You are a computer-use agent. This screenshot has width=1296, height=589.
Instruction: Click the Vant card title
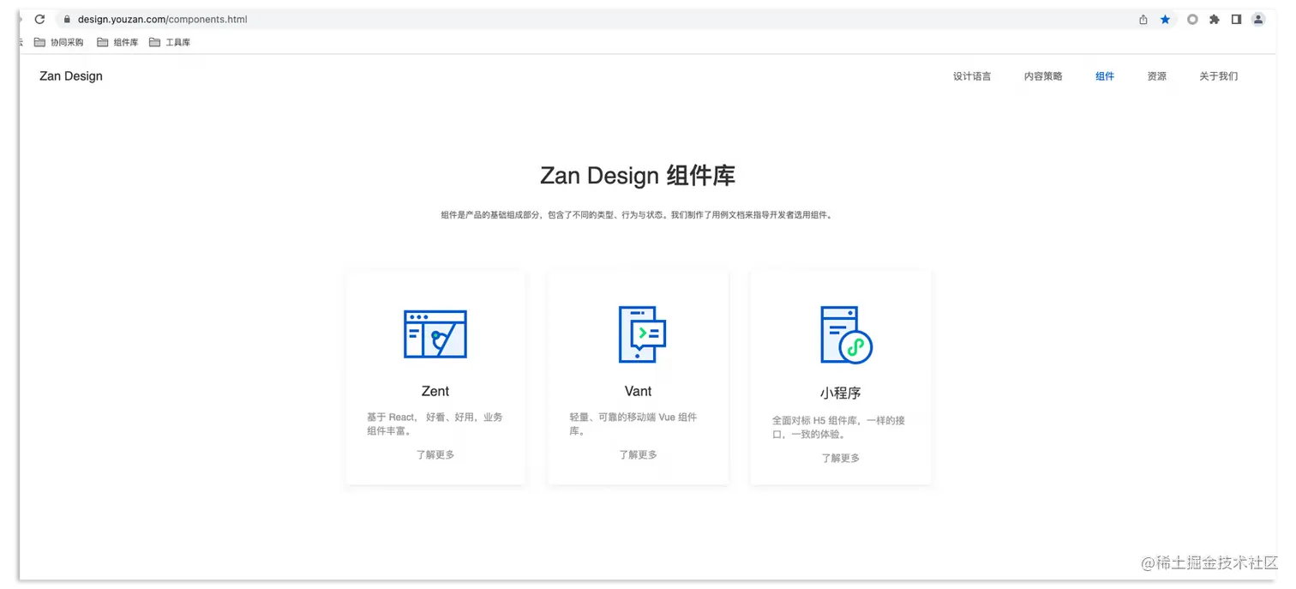pos(638,391)
